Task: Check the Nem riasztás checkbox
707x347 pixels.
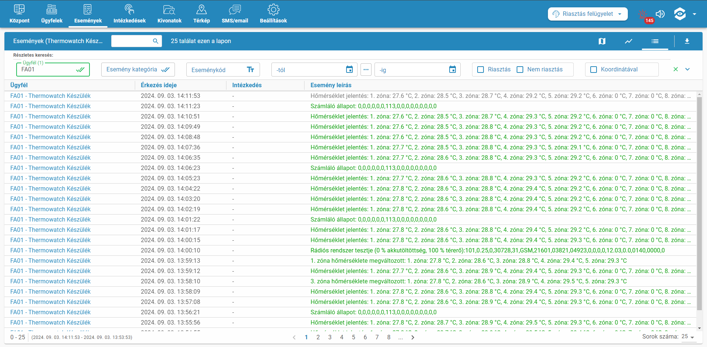Action: pyautogui.click(x=520, y=70)
